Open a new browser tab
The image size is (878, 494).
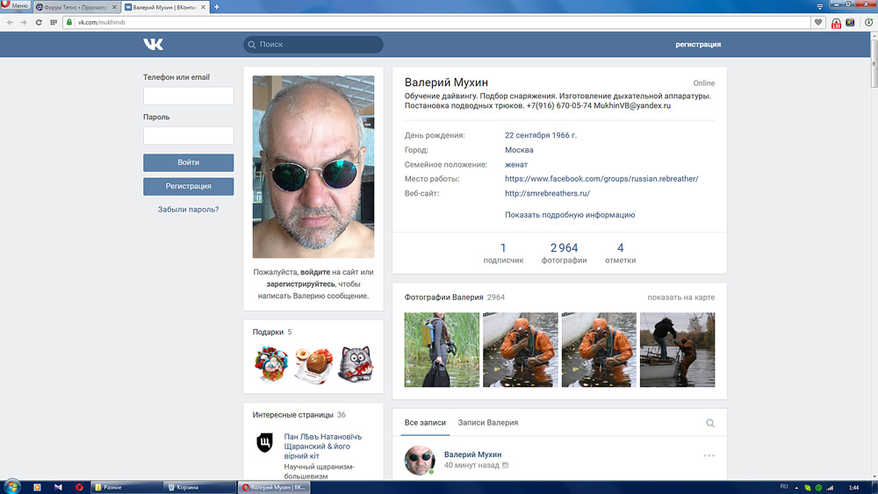[x=217, y=7]
